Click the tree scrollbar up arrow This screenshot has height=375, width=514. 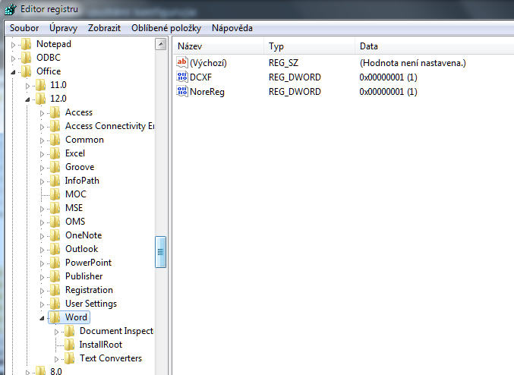tap(161, 44)
